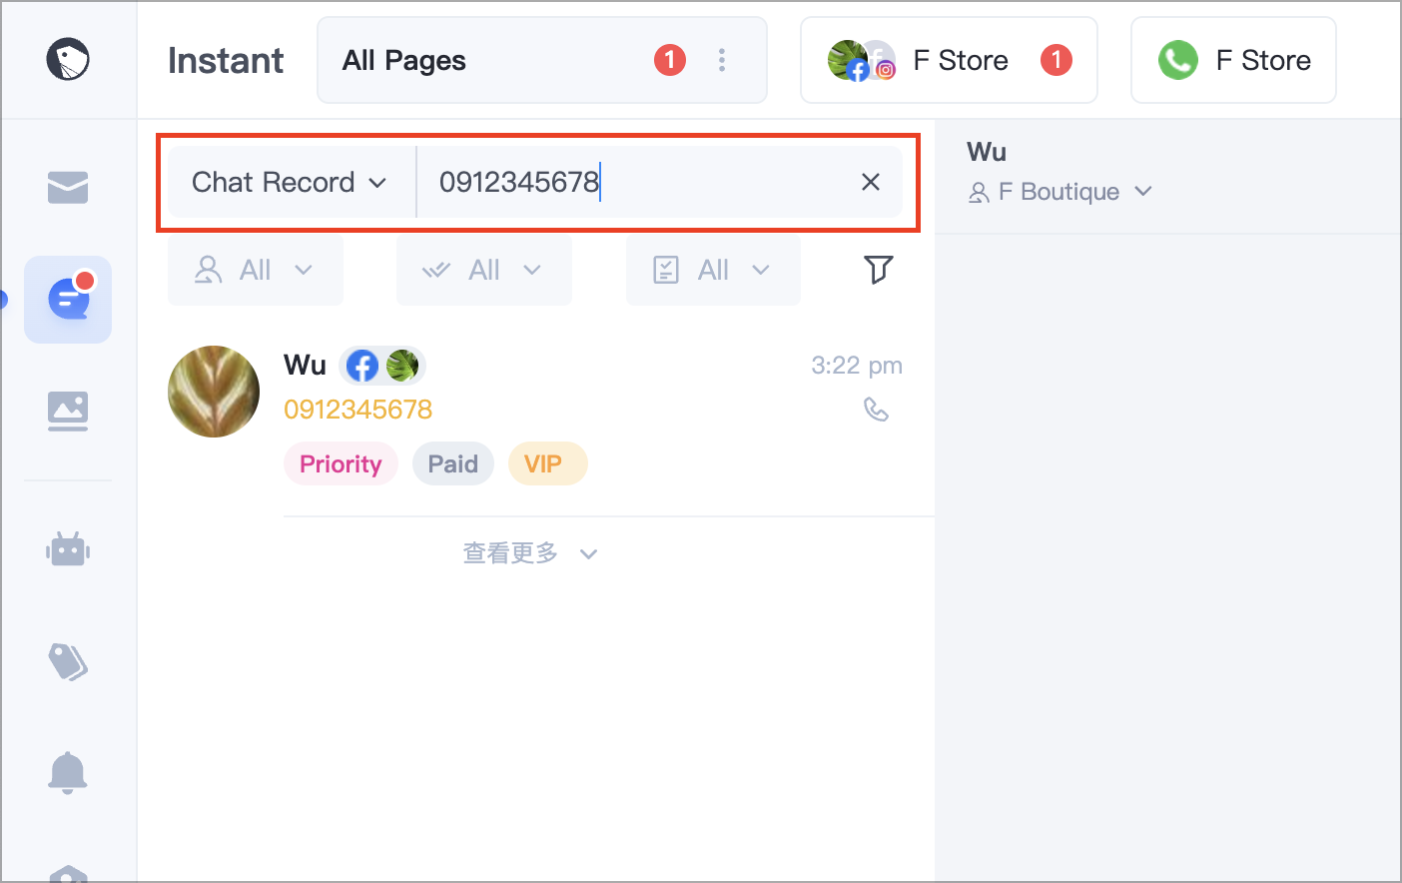The image size is (1402, 883).
Task: Open the advanced filter funnel icon
Action: 878,270
